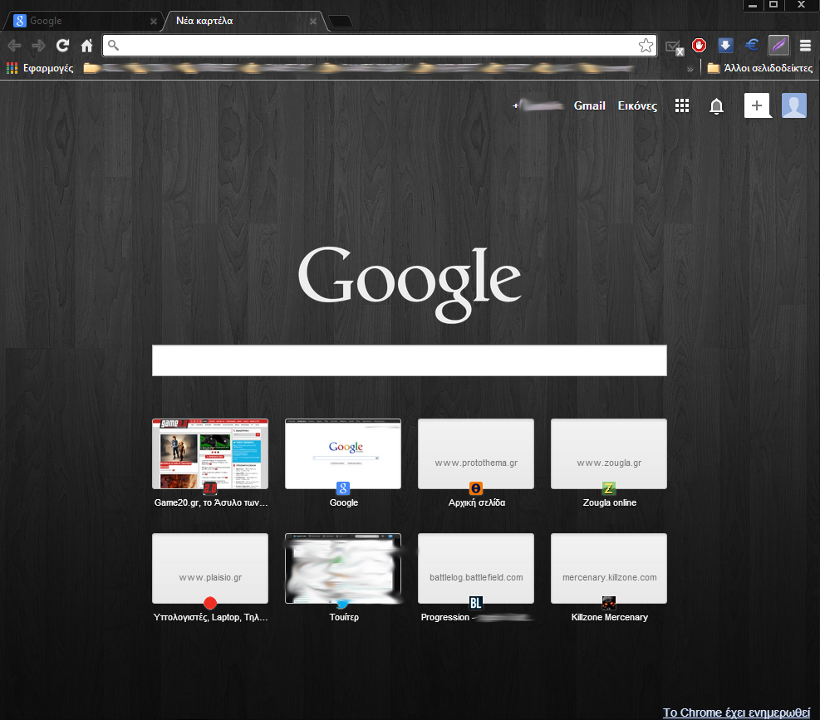Image resolution: width=820 pixels, height=720 pixels.
Task: Show Google notifications bell
Action: click(716, 106)
